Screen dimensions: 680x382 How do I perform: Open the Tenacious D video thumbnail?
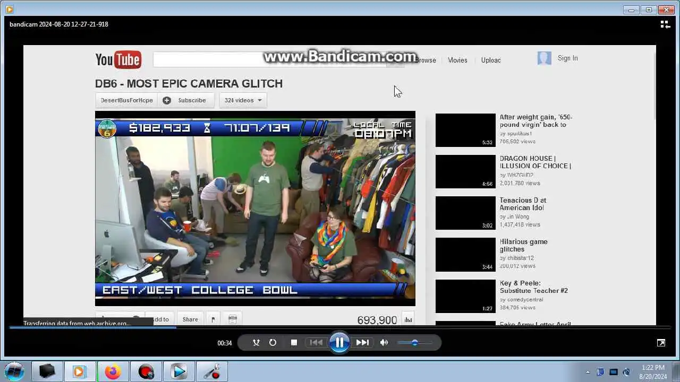pyautogui.click(x=465, y=213)
